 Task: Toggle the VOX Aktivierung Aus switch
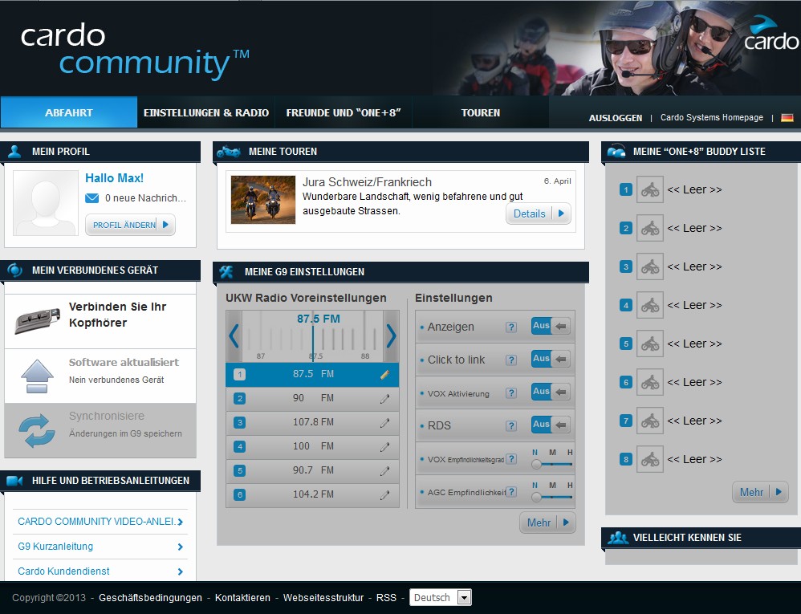551,392
